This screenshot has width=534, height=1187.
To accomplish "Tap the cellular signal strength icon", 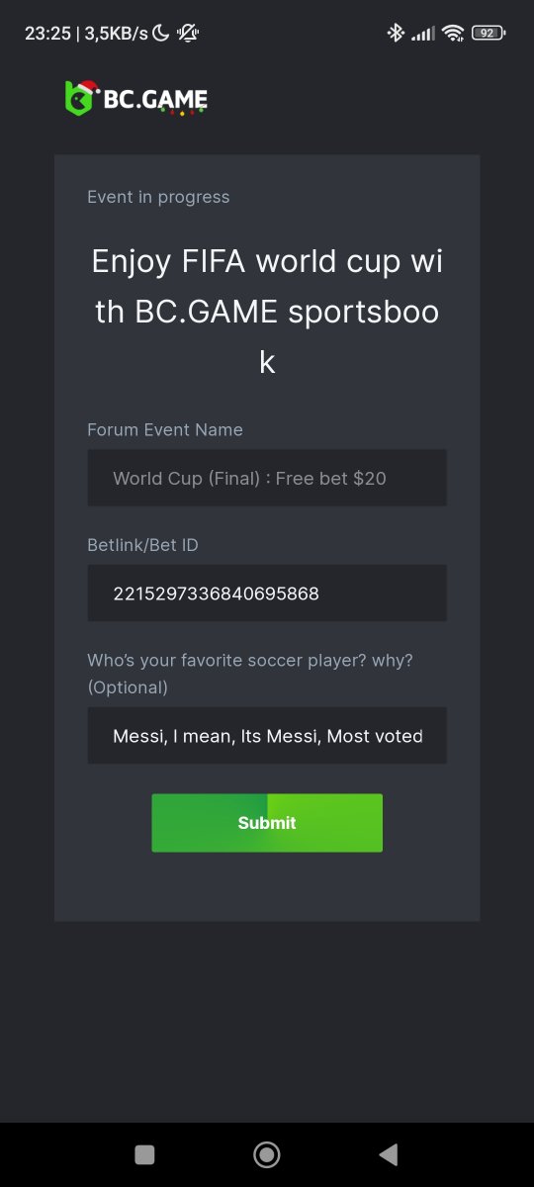I will [423, 34].
